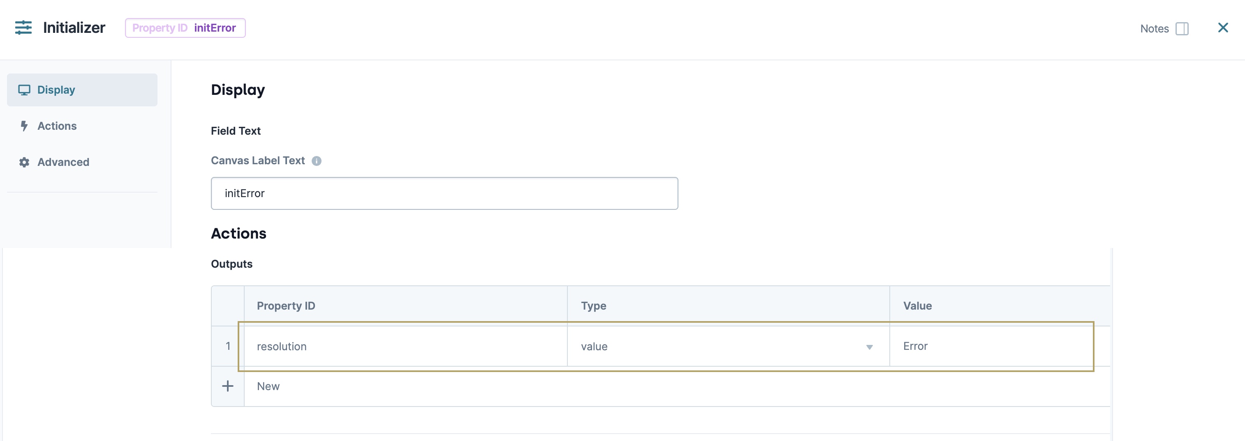Switch to the Actions section
Image resolution: width=1245 pixels, height=441 pixels.
click(57, 126)
